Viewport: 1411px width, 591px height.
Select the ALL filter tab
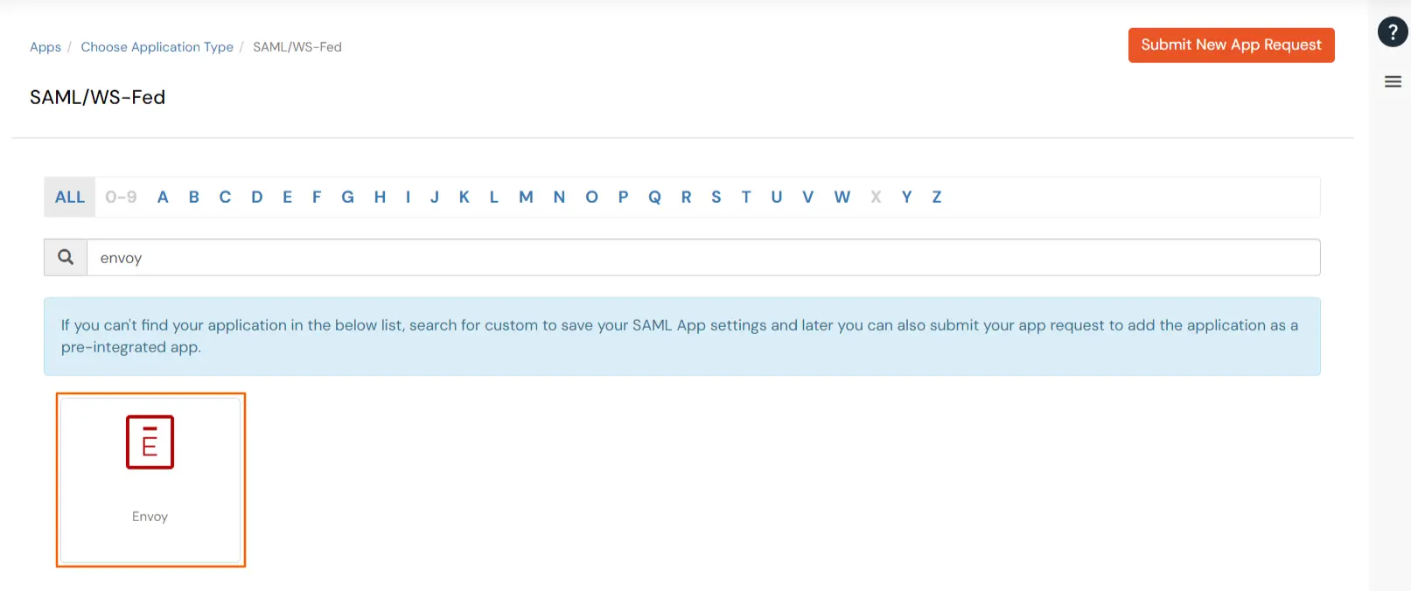click(x=70, y=198)
